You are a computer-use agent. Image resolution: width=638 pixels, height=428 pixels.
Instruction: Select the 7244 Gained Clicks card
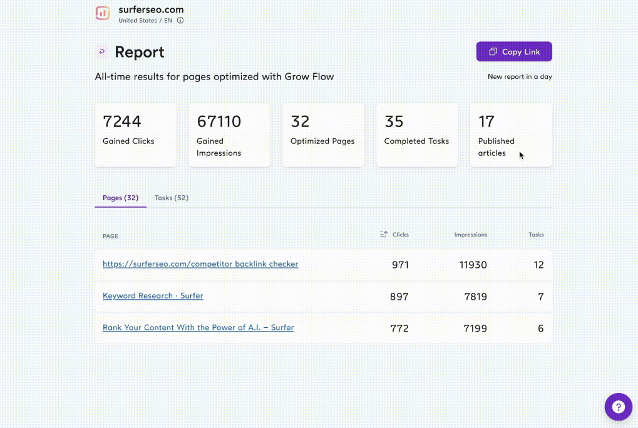click(136, 135)
